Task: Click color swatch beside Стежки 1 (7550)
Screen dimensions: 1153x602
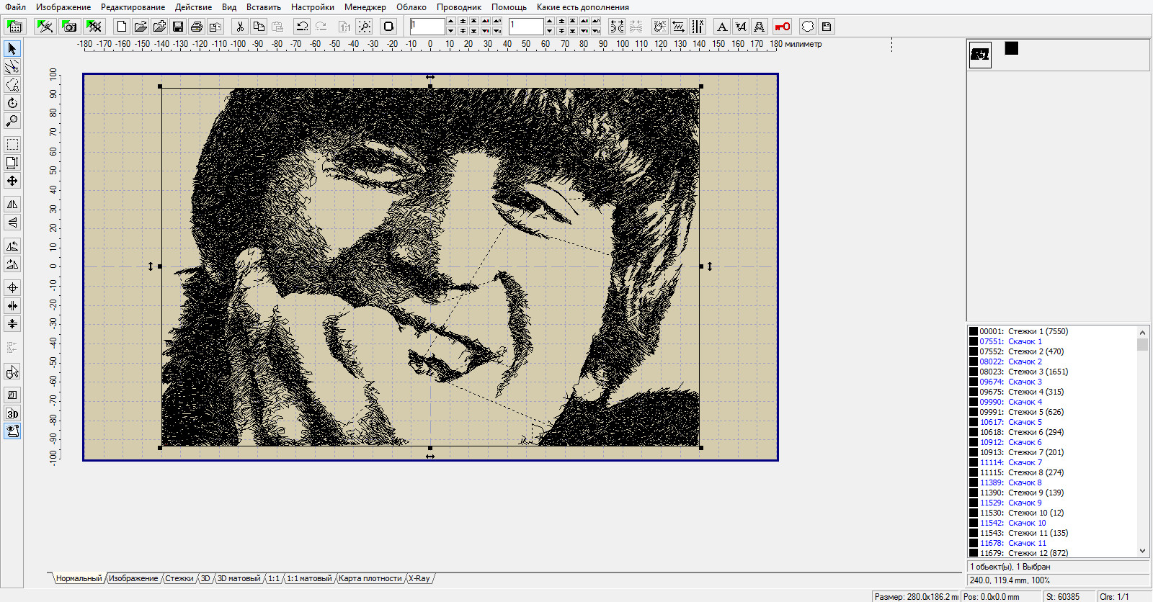Action: coord(974,331)
